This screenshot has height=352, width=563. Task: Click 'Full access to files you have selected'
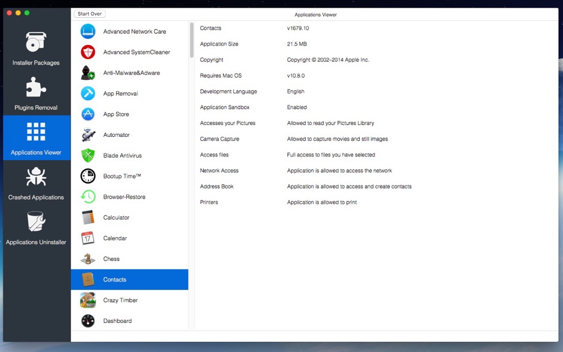[x=331, y=155]
